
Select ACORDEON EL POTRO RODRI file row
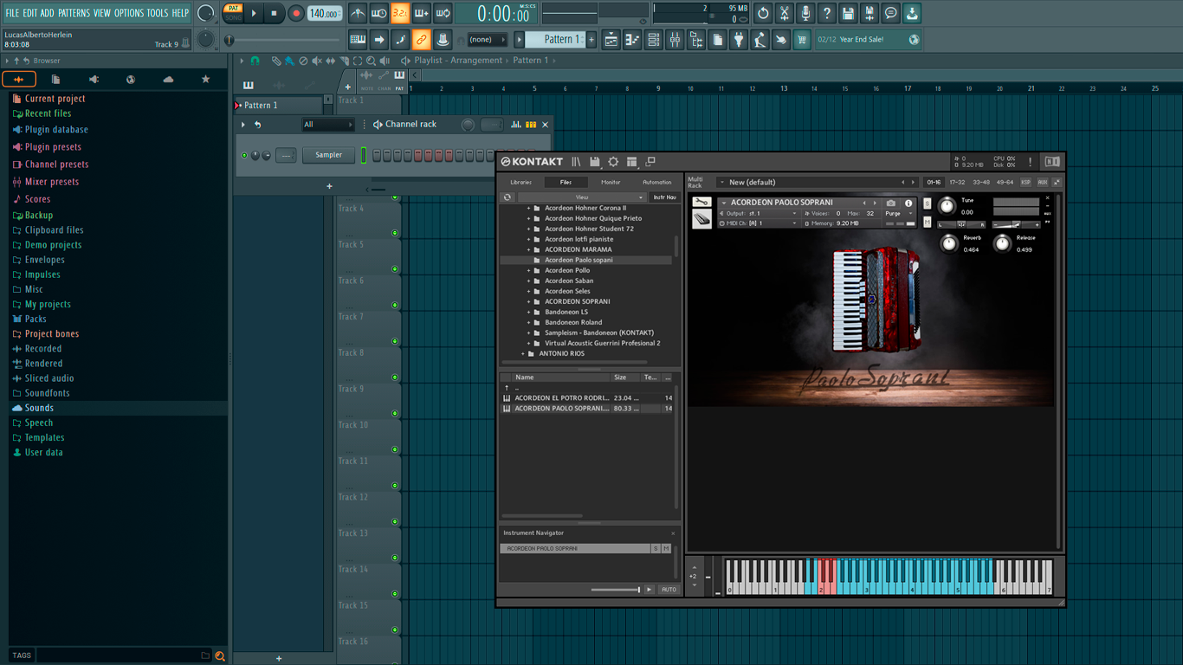tap(588, 398)
